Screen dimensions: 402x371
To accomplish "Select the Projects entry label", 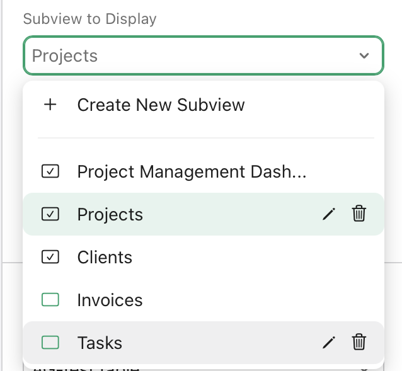I will point(110,215).
